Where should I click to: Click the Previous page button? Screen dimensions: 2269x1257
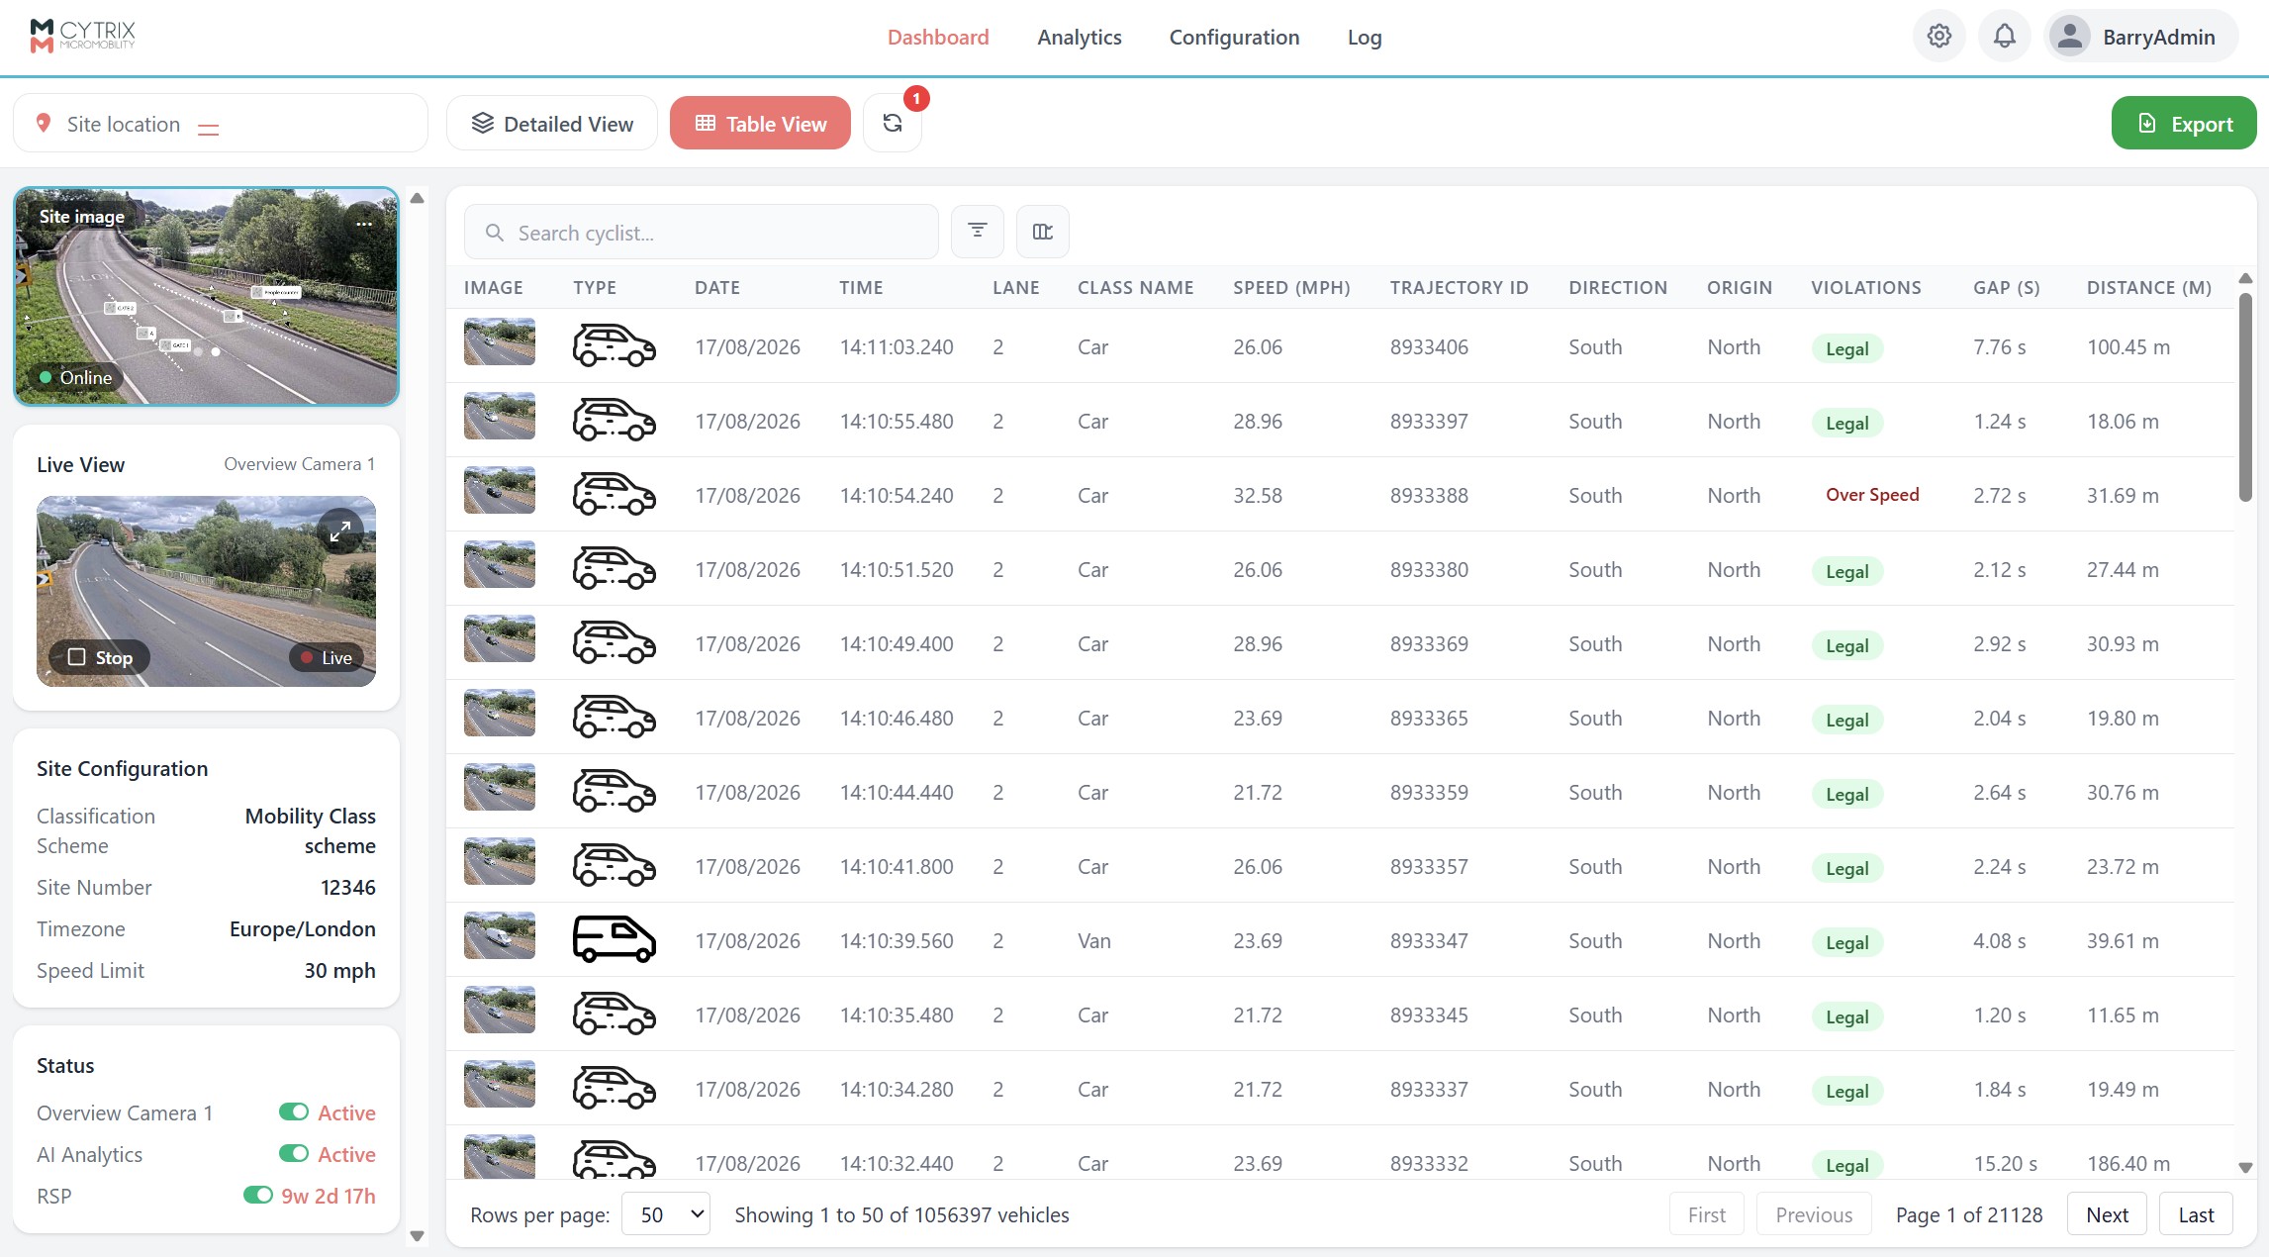pyautogui.click(x=1814, y=1214)
